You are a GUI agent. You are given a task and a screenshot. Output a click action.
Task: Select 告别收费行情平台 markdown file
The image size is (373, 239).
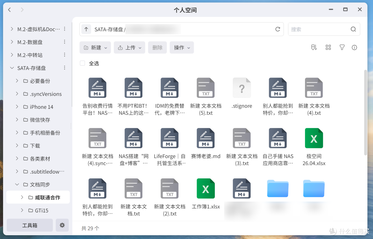tap(97, 88)
